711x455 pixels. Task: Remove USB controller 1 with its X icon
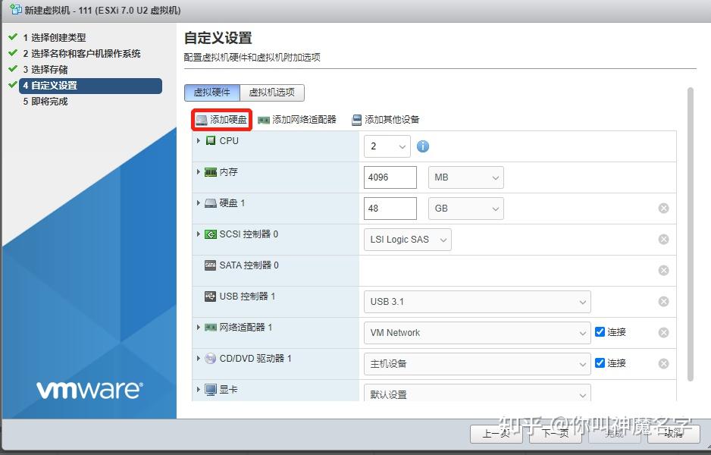(663, 301)
